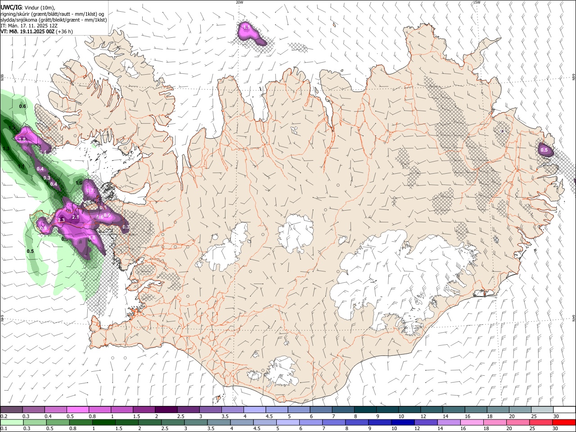Image resolution: width=576 pixels, height=432 pixels.
Task: Click the UWC/IG title text
Action: (x=10, y=7)
